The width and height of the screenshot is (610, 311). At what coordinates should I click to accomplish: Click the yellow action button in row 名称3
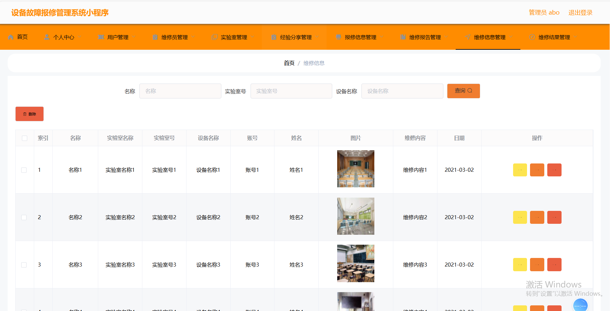point(520,265)
